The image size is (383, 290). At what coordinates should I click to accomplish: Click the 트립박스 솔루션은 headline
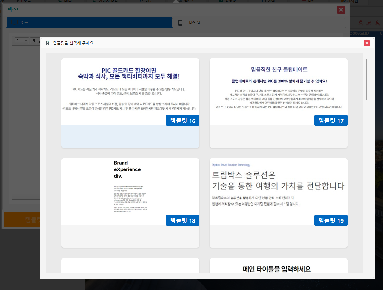tap(244, 175)
